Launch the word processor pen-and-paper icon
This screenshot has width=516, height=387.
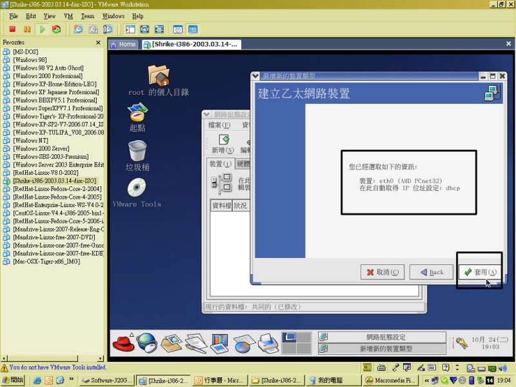196,343
